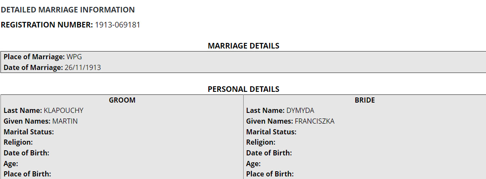Select the groom's last name KLAPOUCHY
The image size is (486, 179).
point(63,110)
